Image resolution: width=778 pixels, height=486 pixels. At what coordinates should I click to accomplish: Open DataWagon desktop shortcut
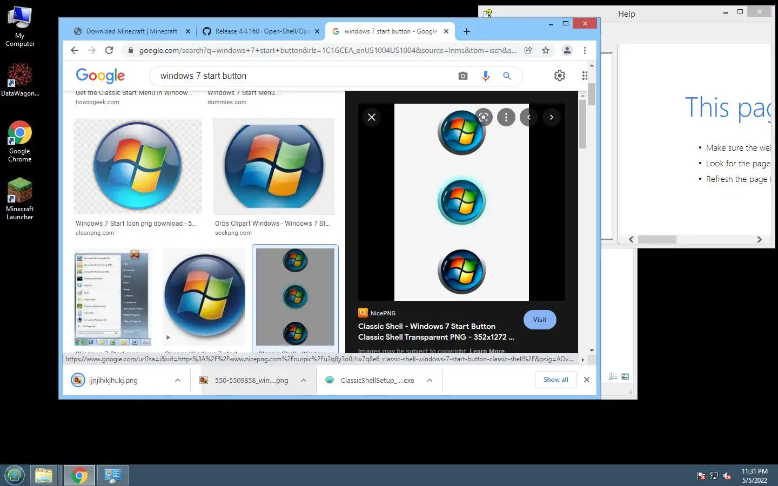pyautogui.click(x=20, y=79)
